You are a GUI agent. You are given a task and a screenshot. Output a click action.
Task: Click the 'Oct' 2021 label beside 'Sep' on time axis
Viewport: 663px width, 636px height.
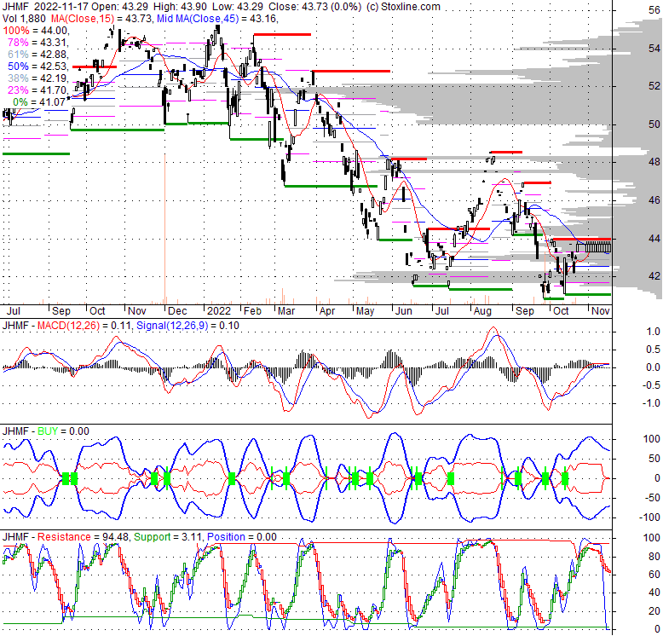point(97,311)
